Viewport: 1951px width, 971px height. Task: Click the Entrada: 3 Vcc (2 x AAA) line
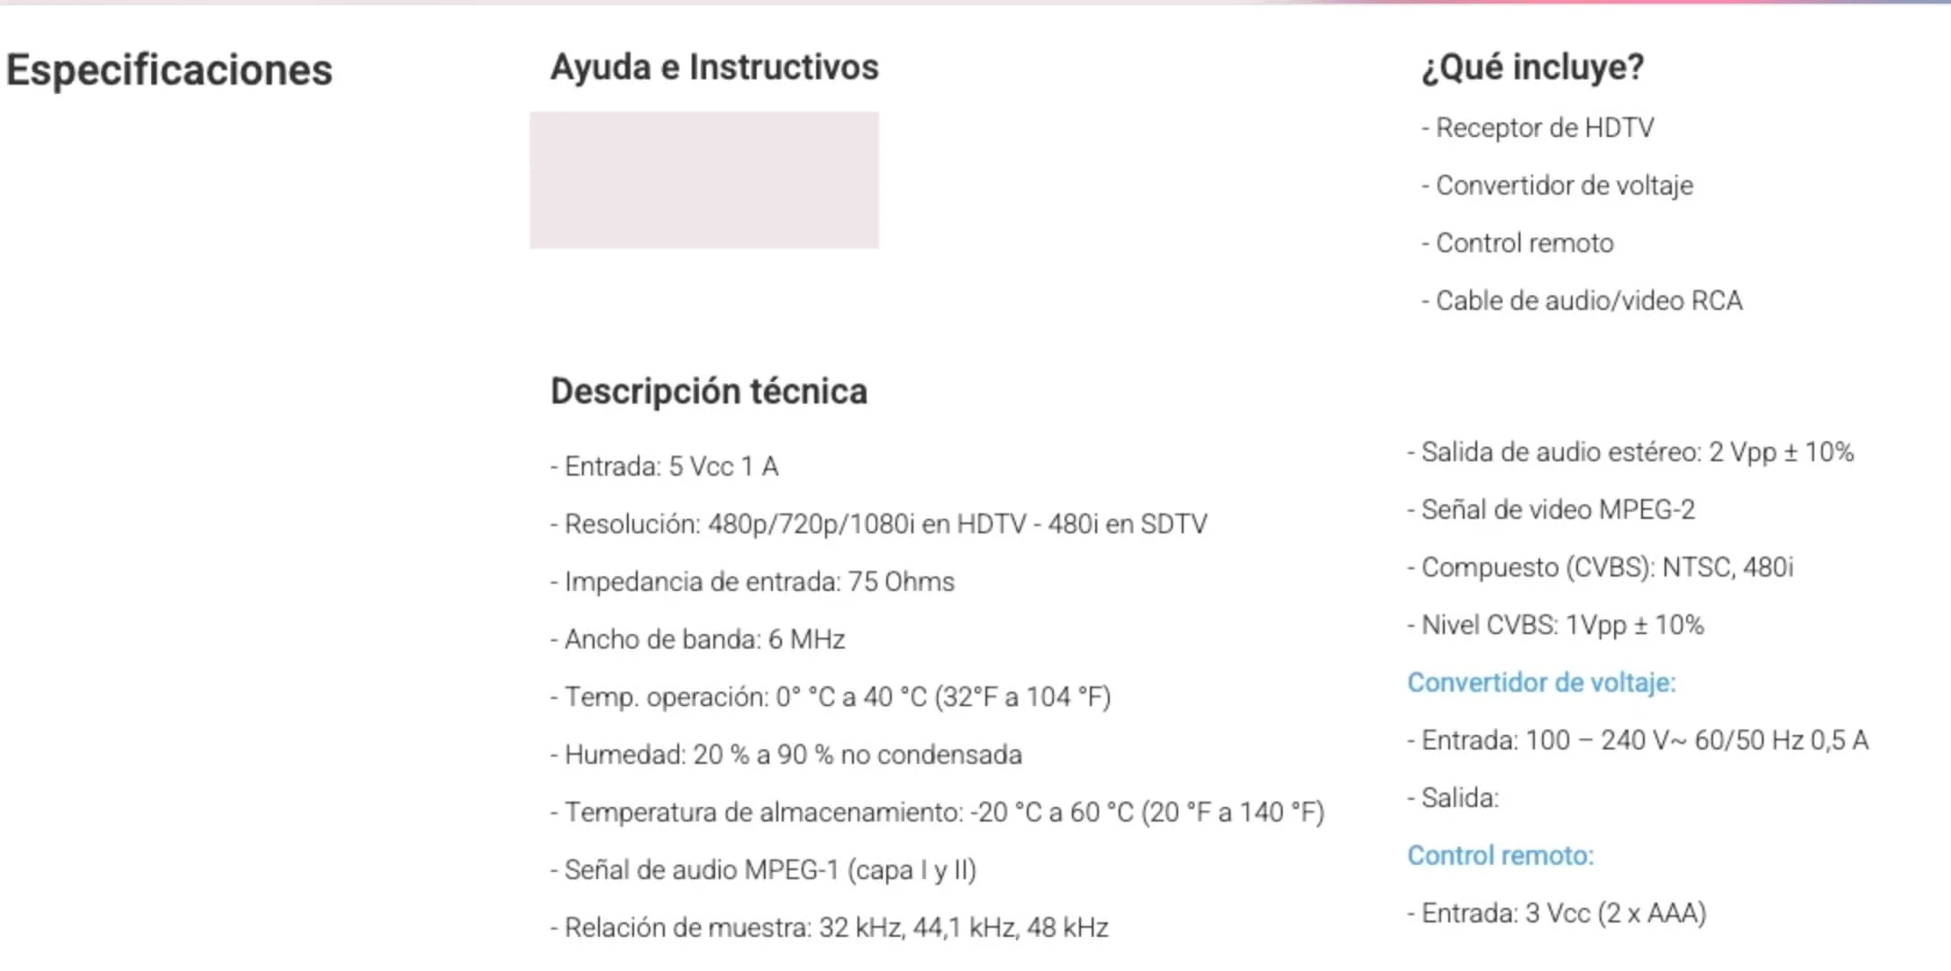pos(1556,913)
